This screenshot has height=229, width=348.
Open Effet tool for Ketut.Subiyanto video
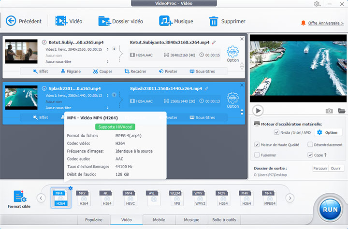(x=41, y=72)
